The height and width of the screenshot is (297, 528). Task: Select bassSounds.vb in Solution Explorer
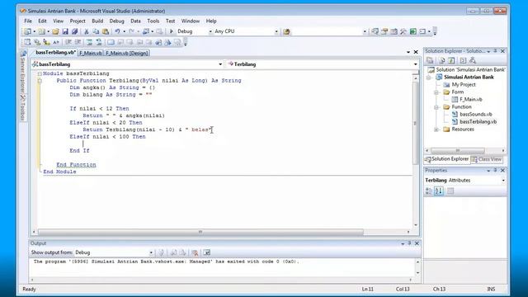tap(475, 115)
